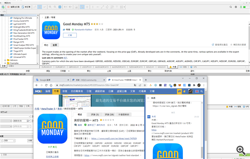
Task: Click the MQL5 messages chat icon
Action: tap(179, 91)
